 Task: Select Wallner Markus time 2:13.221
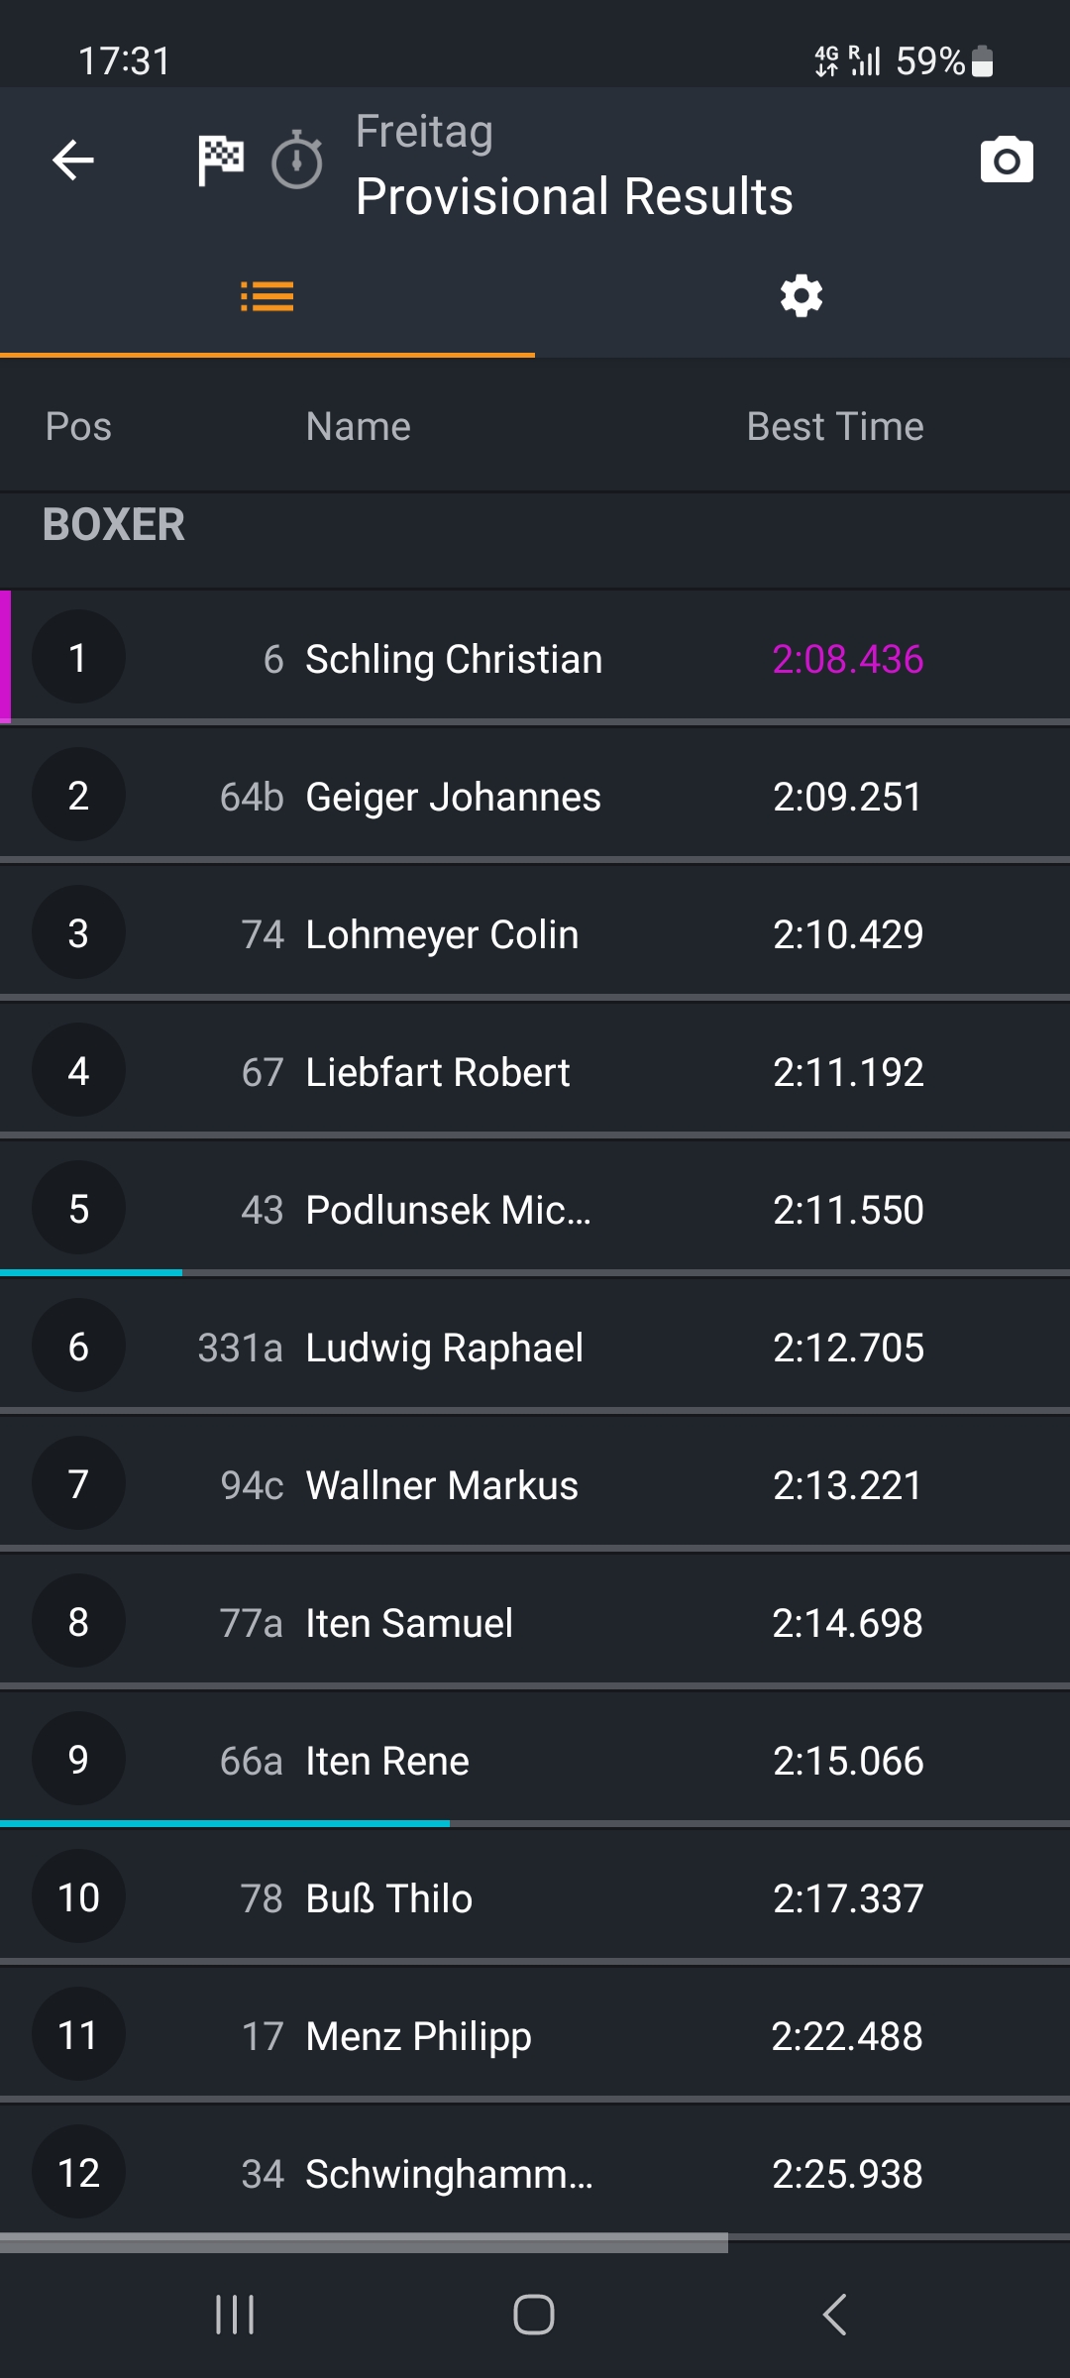click(x=847, y=1485)
